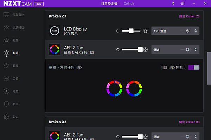Minimize the NZXT CAM window
The width and height of the screenshot is (211, 140).
point(194,3)
